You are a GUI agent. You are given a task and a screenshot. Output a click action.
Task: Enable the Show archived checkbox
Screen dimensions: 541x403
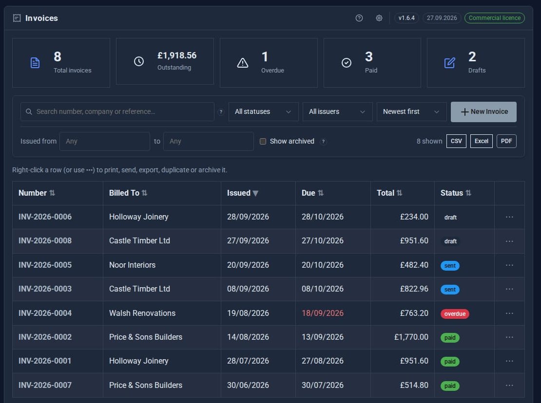[263, 141]
